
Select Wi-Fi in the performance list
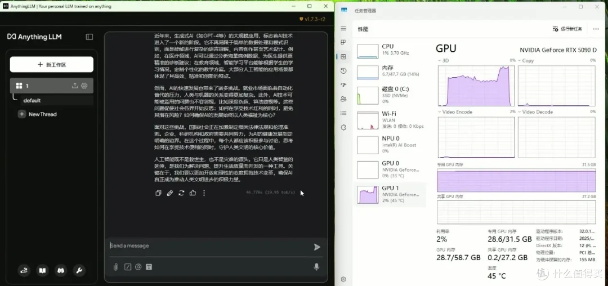[x=390, y=120]
